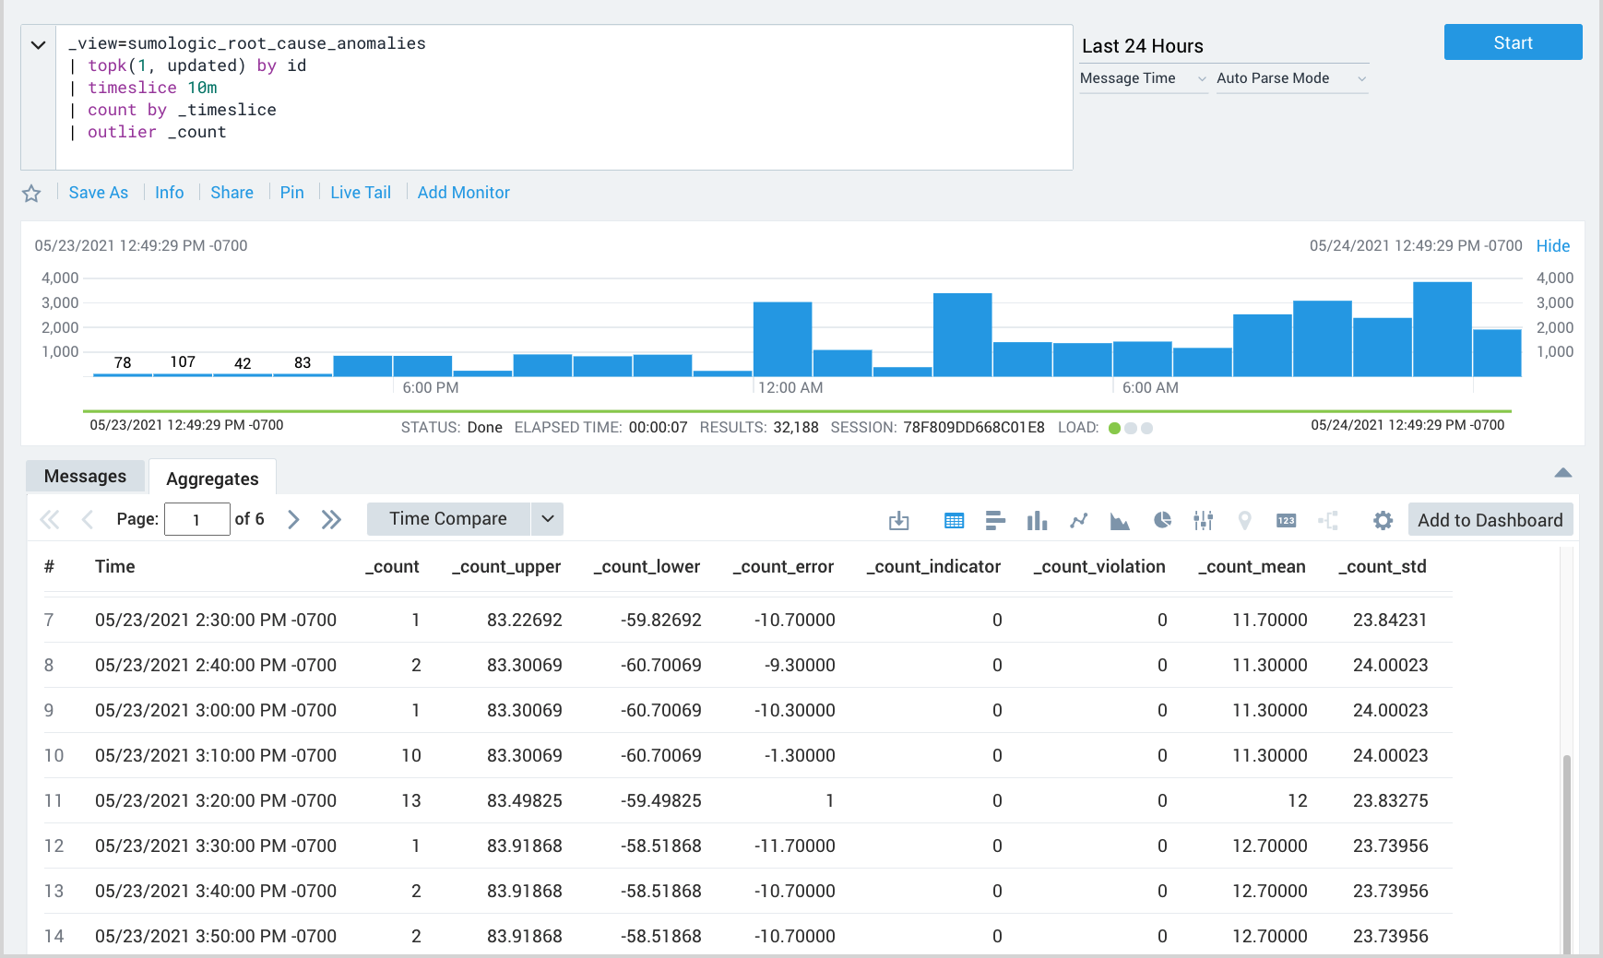Select row 11 time 3:20:00 PM
This screenshot has width=1603, height=958.
pyautogui.click(x=216, y=800)
